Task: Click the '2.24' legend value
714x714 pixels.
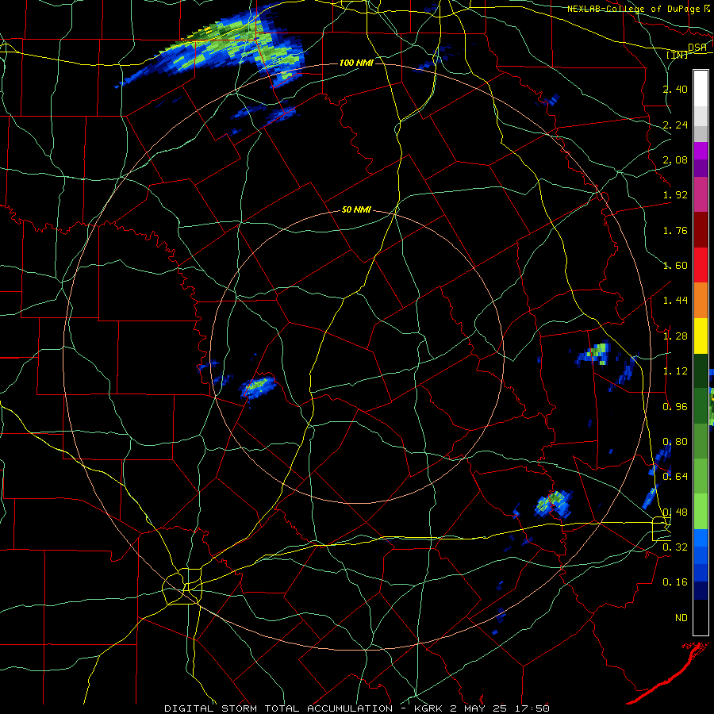Action: click(675, 125)
